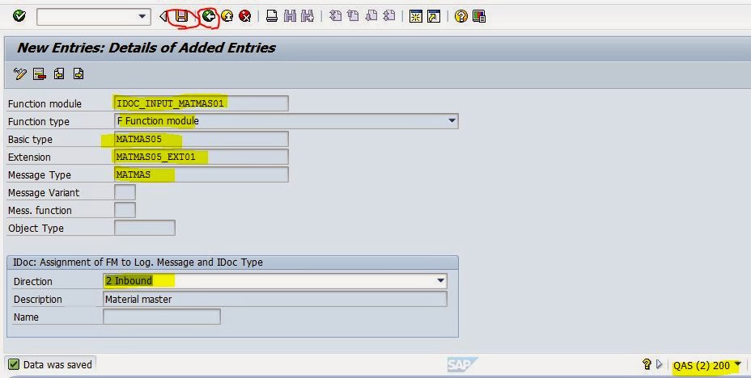
Task: Click the yellow Exit icon
Action: (227, 16)
